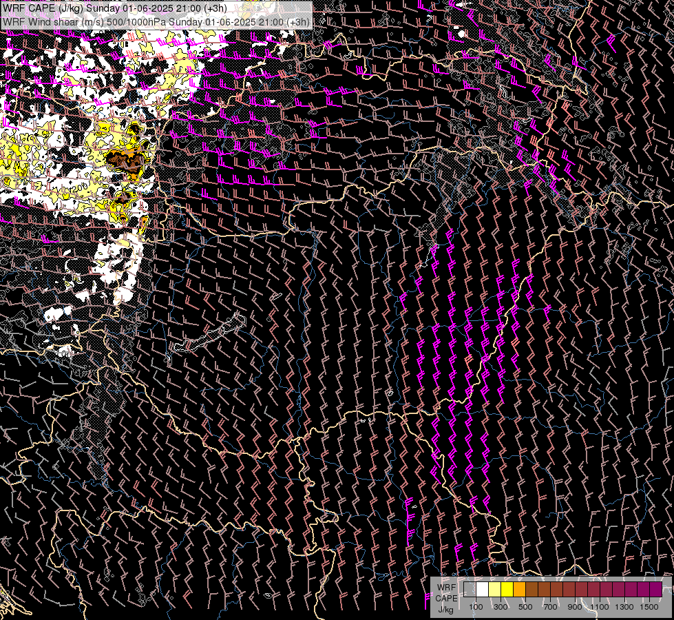Screen dimensions: 674x620
Task: Click the legend value 1500
Action: 649,607
